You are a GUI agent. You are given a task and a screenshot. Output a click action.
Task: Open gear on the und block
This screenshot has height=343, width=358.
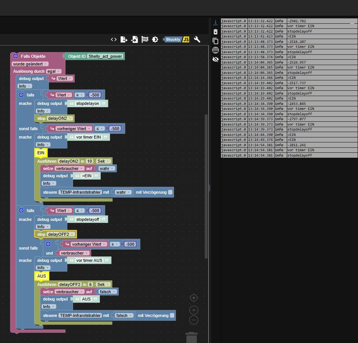(48, 244)
